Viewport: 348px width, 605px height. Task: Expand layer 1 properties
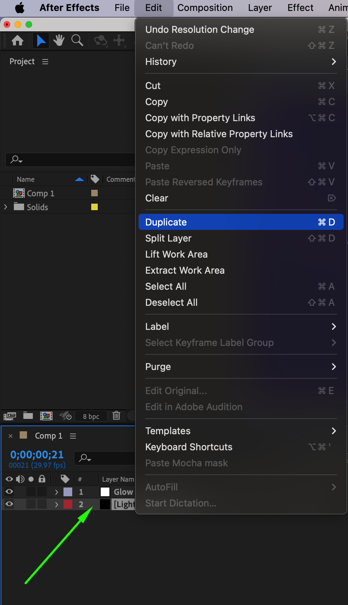(57, 492)
